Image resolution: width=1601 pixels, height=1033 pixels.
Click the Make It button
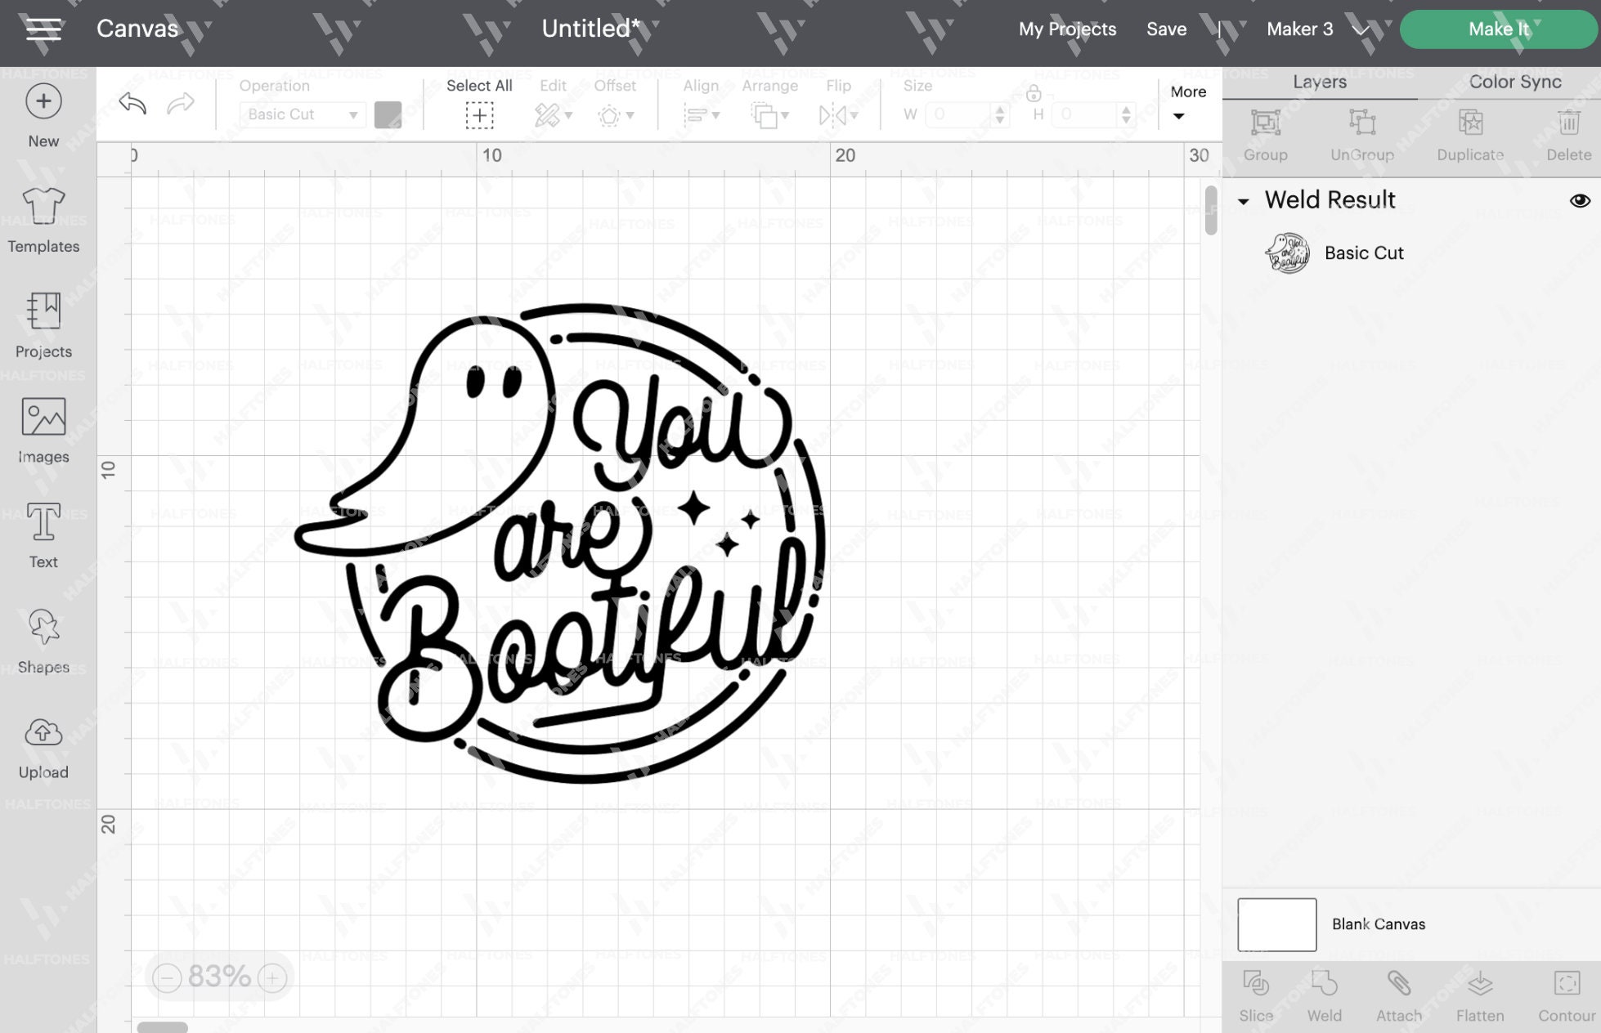click(1497, 29)
